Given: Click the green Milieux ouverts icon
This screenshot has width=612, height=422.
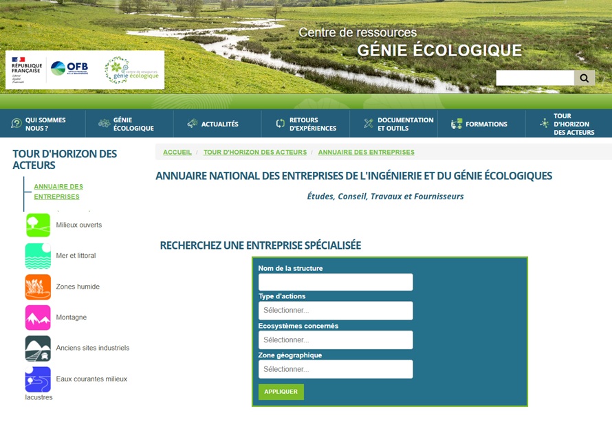Looking at the screenshot, I should (38, 225).
